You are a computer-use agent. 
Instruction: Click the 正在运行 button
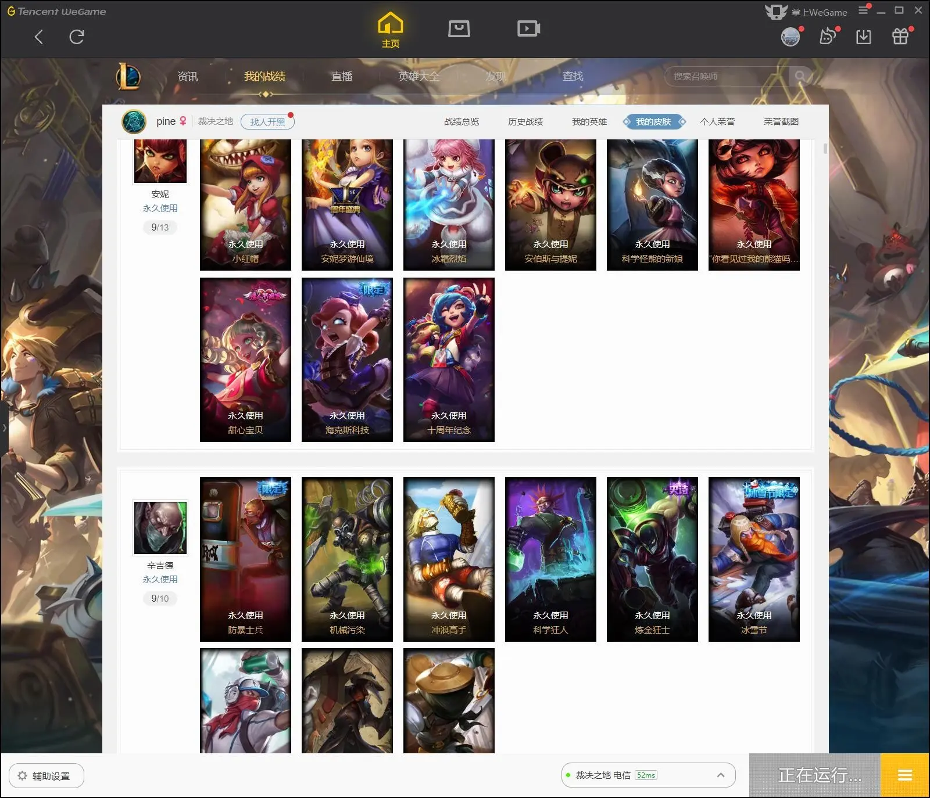tap(815, 775)
